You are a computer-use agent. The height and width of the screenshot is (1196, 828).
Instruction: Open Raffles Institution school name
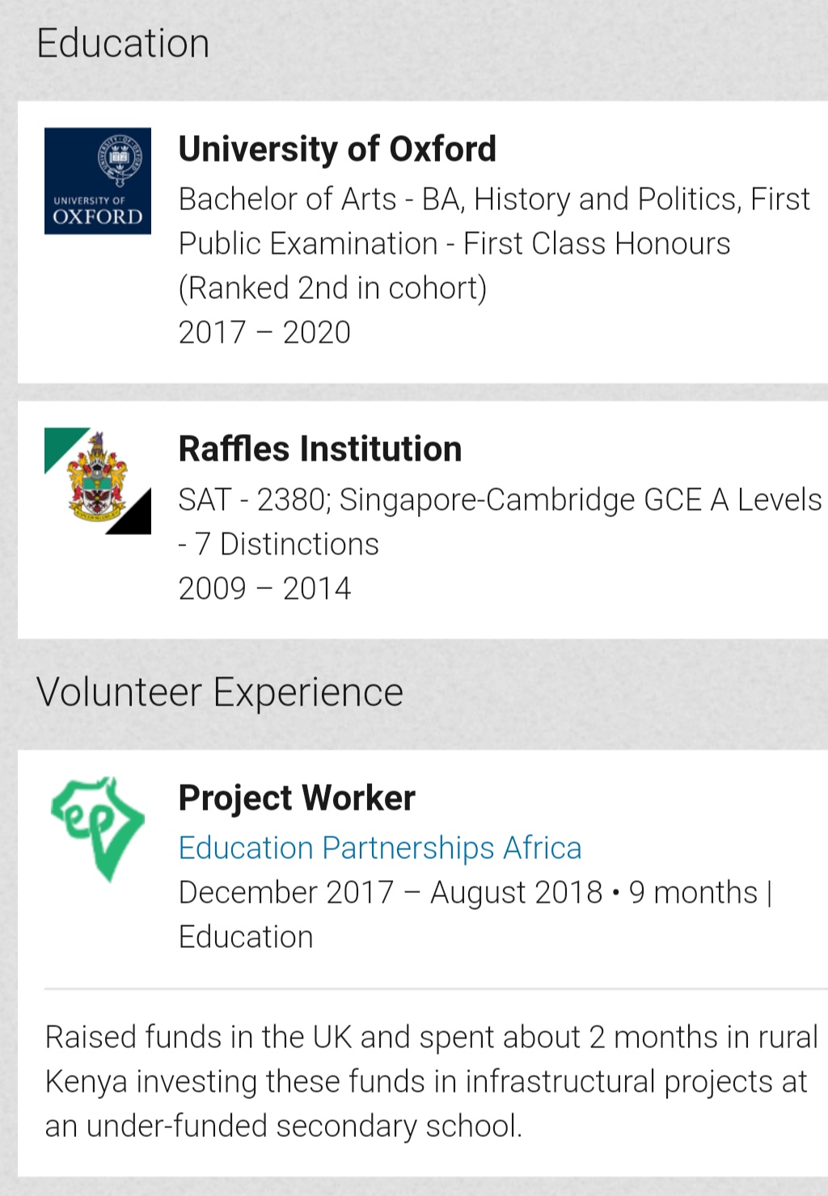click(x=320, y=448)
